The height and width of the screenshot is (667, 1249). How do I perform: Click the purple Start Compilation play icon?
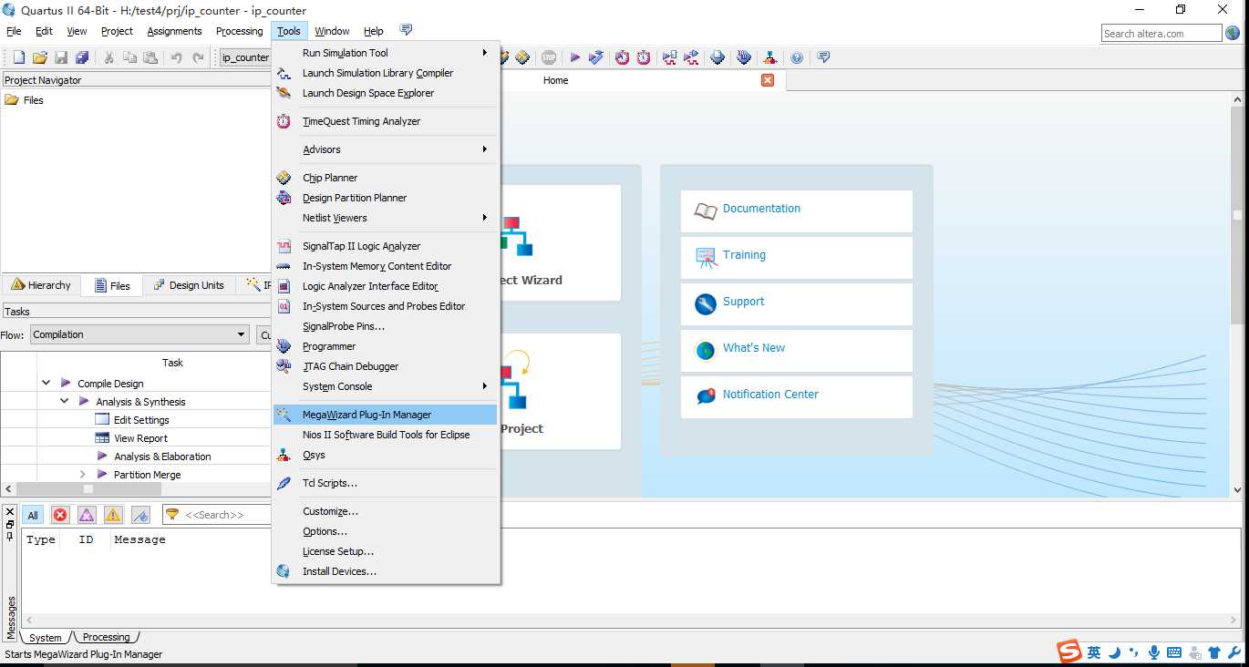point(575,57)
